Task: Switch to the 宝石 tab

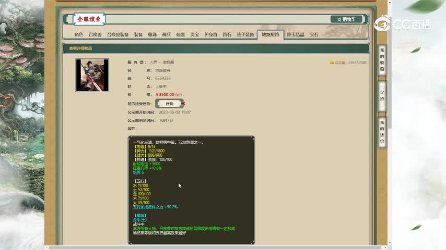Action: tap(314, 34)
